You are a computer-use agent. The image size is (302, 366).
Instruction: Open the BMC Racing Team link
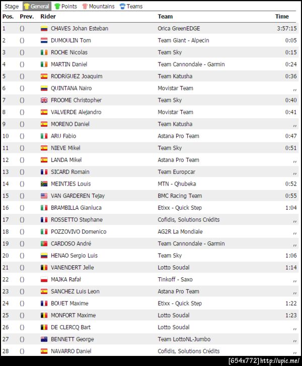coord(180,196)
